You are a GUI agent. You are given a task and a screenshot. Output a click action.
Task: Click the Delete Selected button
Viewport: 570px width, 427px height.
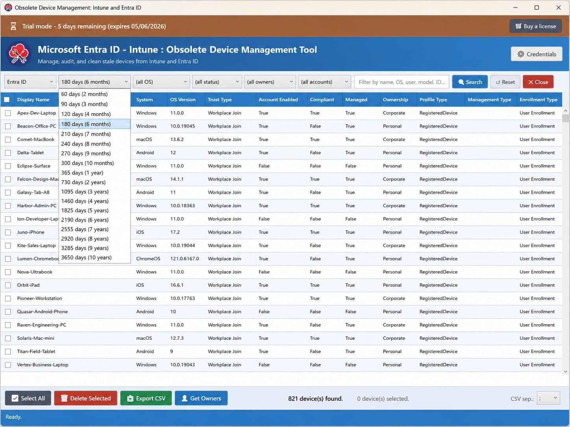(x=85, y=398)
